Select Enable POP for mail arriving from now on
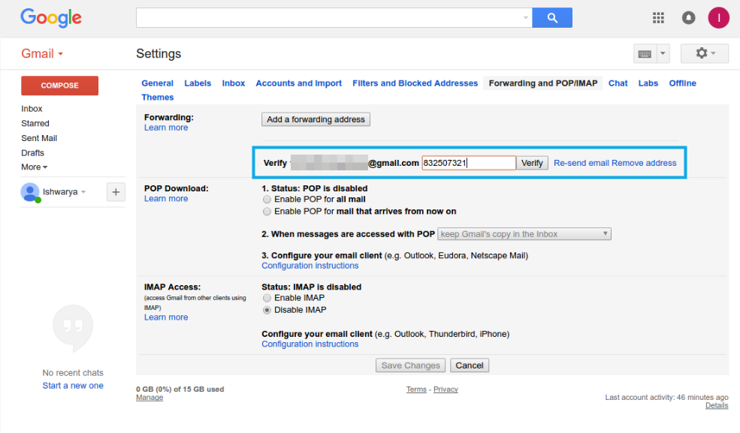This screenshot has width=740, height=433. (267, 212)
